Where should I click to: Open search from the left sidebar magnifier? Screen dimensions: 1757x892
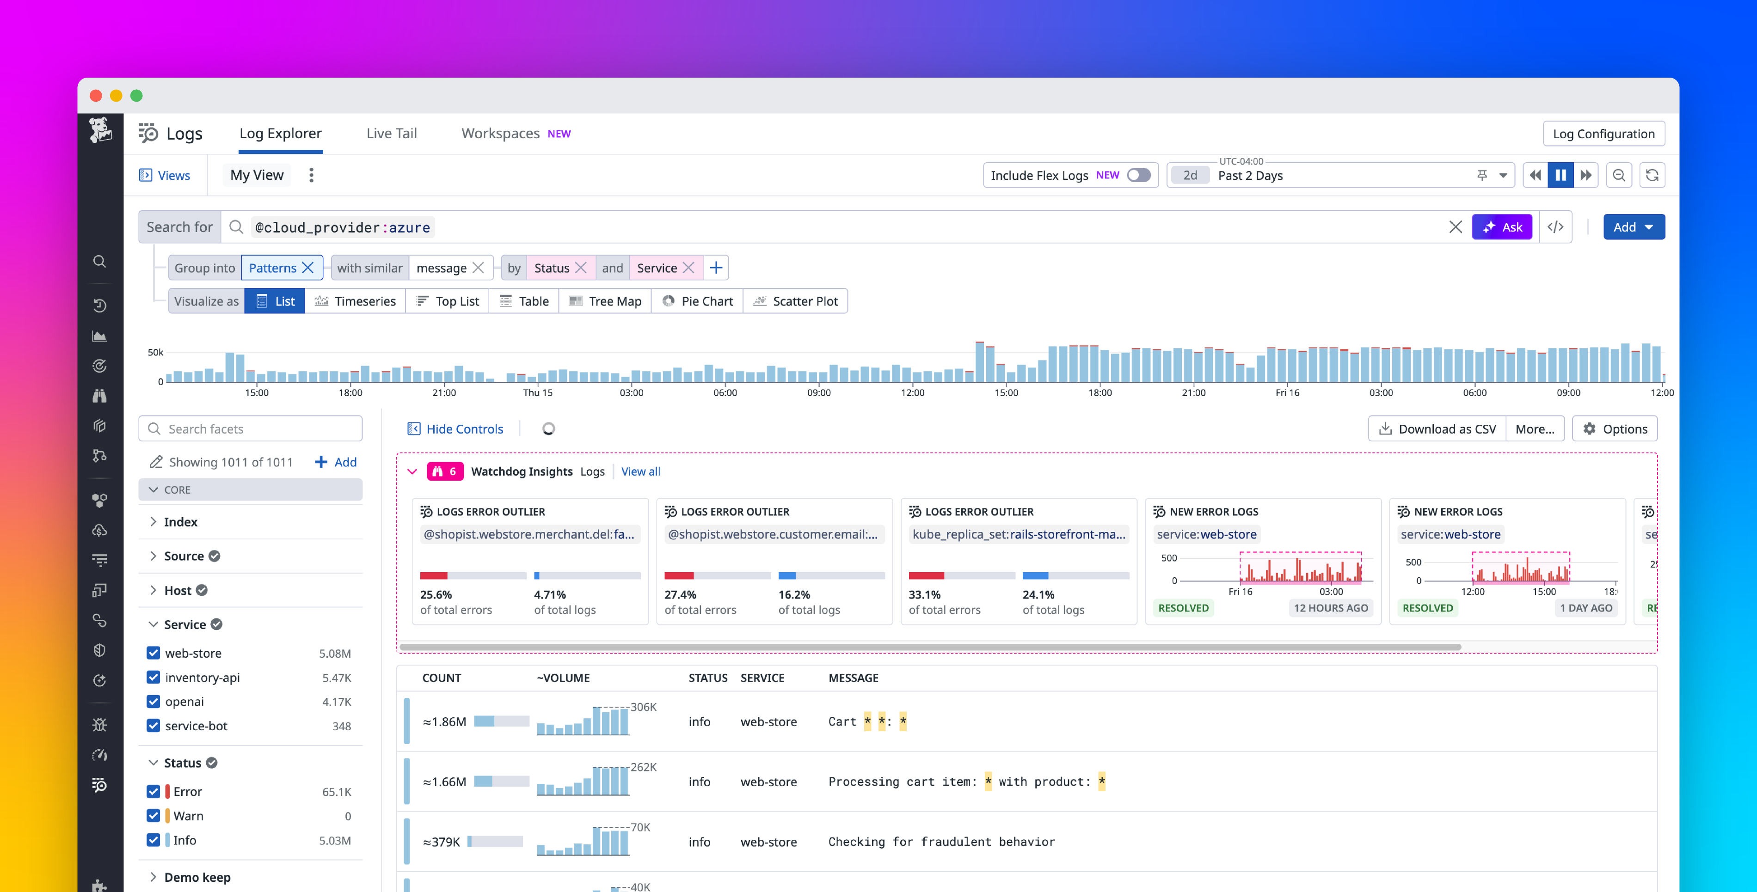[x=99, y=261]
